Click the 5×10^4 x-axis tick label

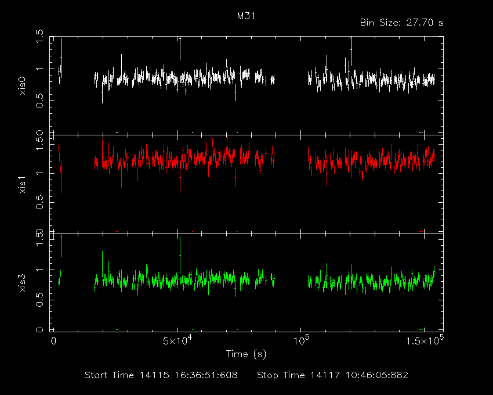point(177,340)
